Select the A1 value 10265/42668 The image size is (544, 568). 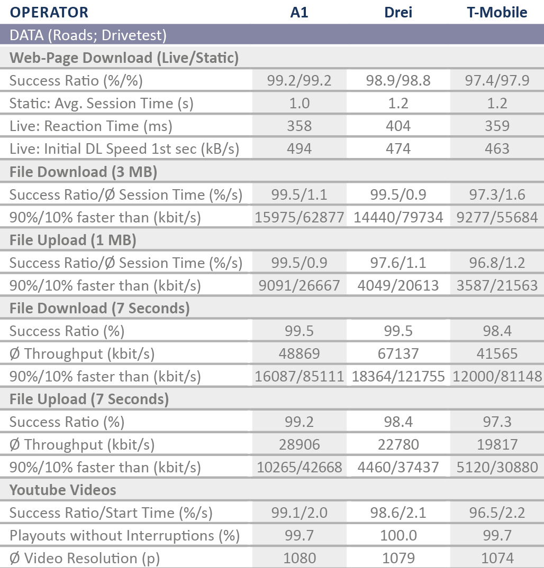tap(300, 468)
